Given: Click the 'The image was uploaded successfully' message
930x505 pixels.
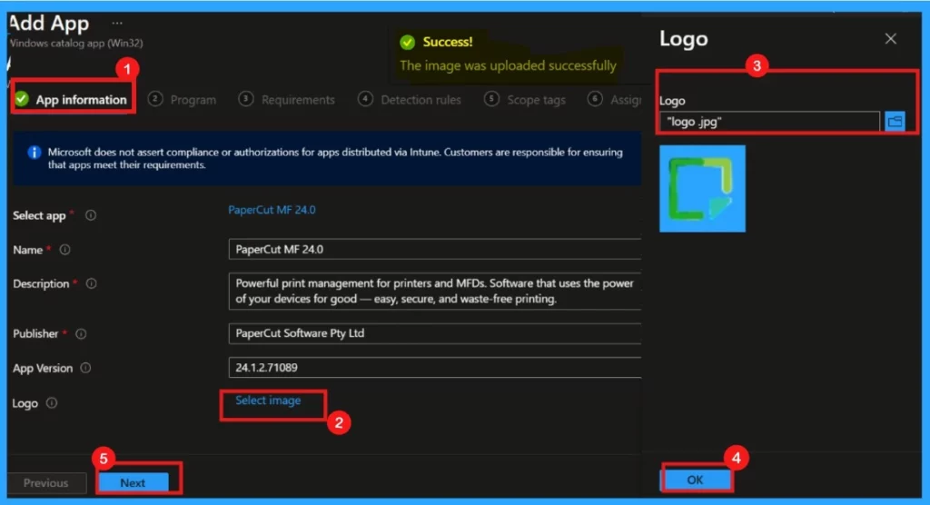Looking at the screenshot, I should tap(508, 65).
